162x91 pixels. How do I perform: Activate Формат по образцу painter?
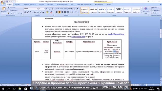click(x=15, y=13)
